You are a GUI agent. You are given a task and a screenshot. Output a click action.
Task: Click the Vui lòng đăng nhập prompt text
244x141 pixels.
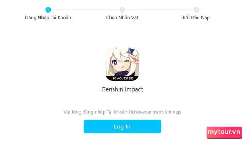click(122, 112)
